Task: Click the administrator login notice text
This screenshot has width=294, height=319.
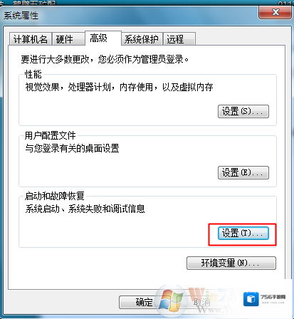Action: point(105,59)
